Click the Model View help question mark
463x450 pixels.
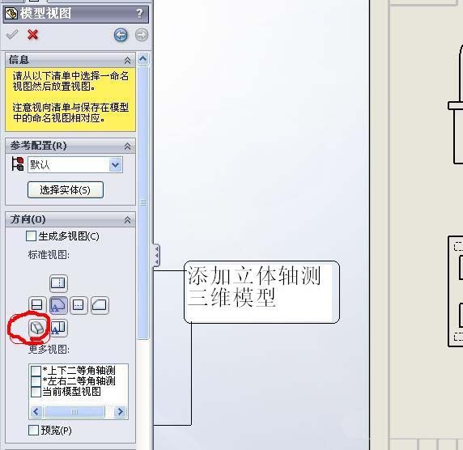[139, 13]
